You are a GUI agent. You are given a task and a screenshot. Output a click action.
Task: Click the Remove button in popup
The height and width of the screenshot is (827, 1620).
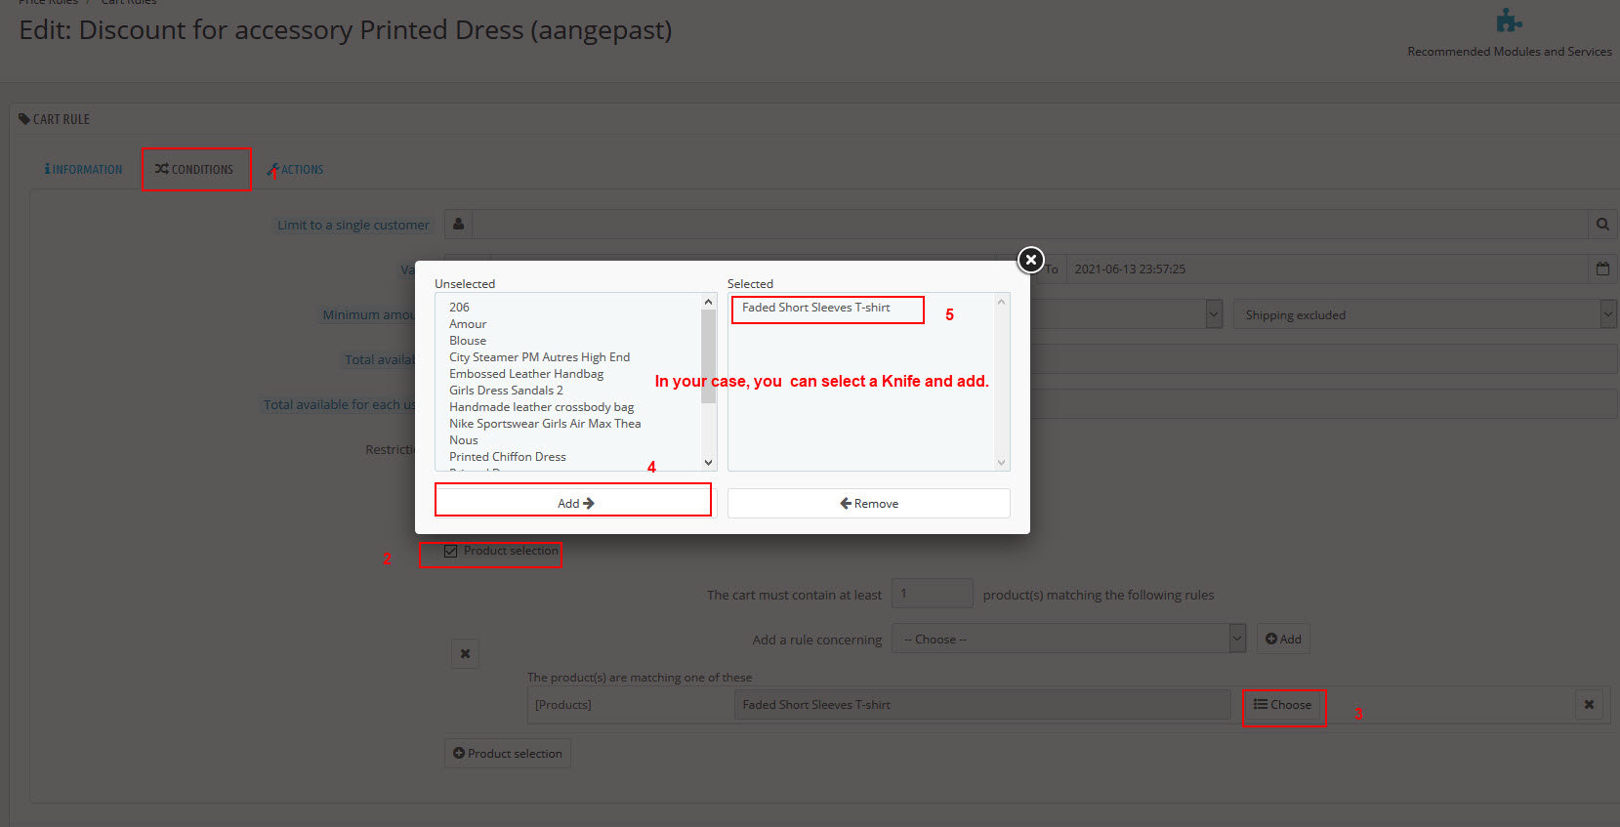[x=869, y=503]
